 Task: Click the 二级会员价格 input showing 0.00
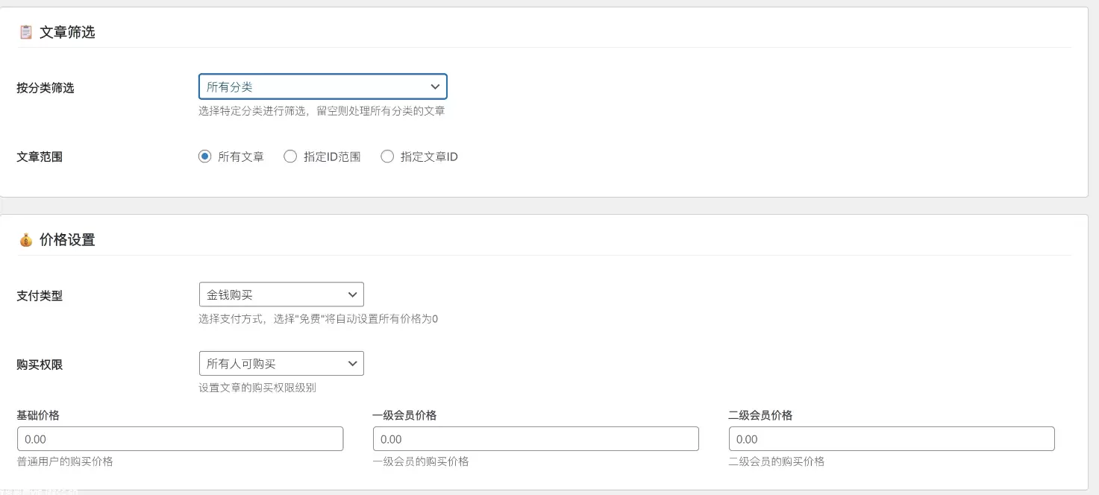890,438
